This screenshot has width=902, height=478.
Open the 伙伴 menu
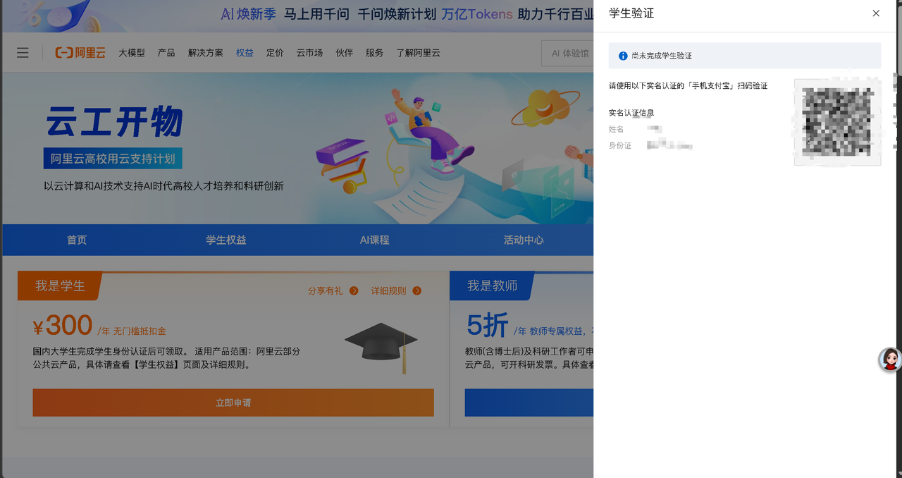coord(345,53)
